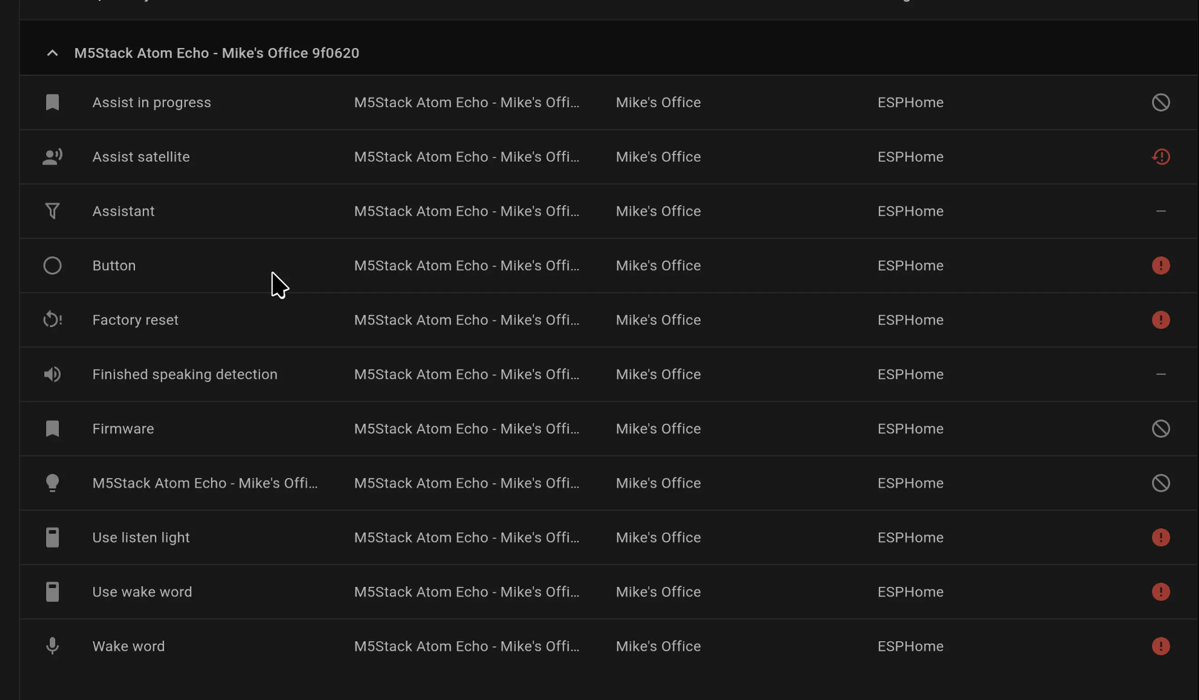
Task: Click the dash status in the Assistant row
Action: click(x=1160, y=211)
